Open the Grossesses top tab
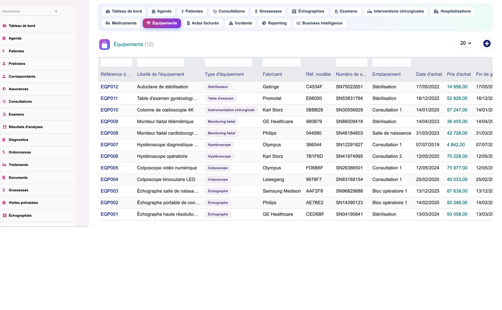This screenshot has height=310, width=502. 268,11
